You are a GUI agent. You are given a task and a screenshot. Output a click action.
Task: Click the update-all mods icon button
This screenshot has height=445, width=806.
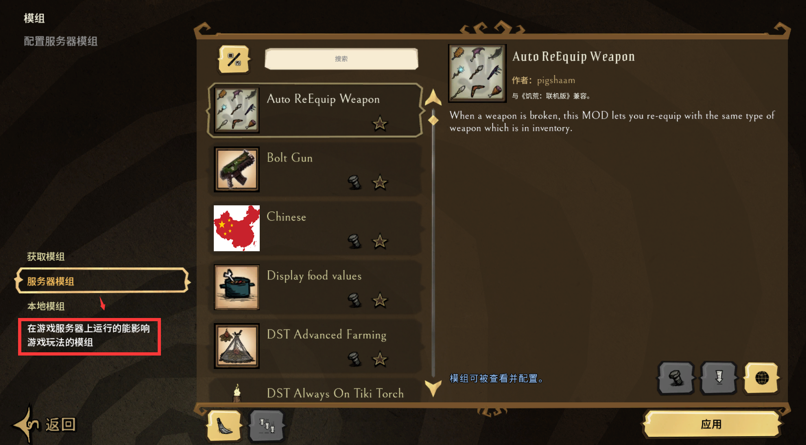coord(267,426)
